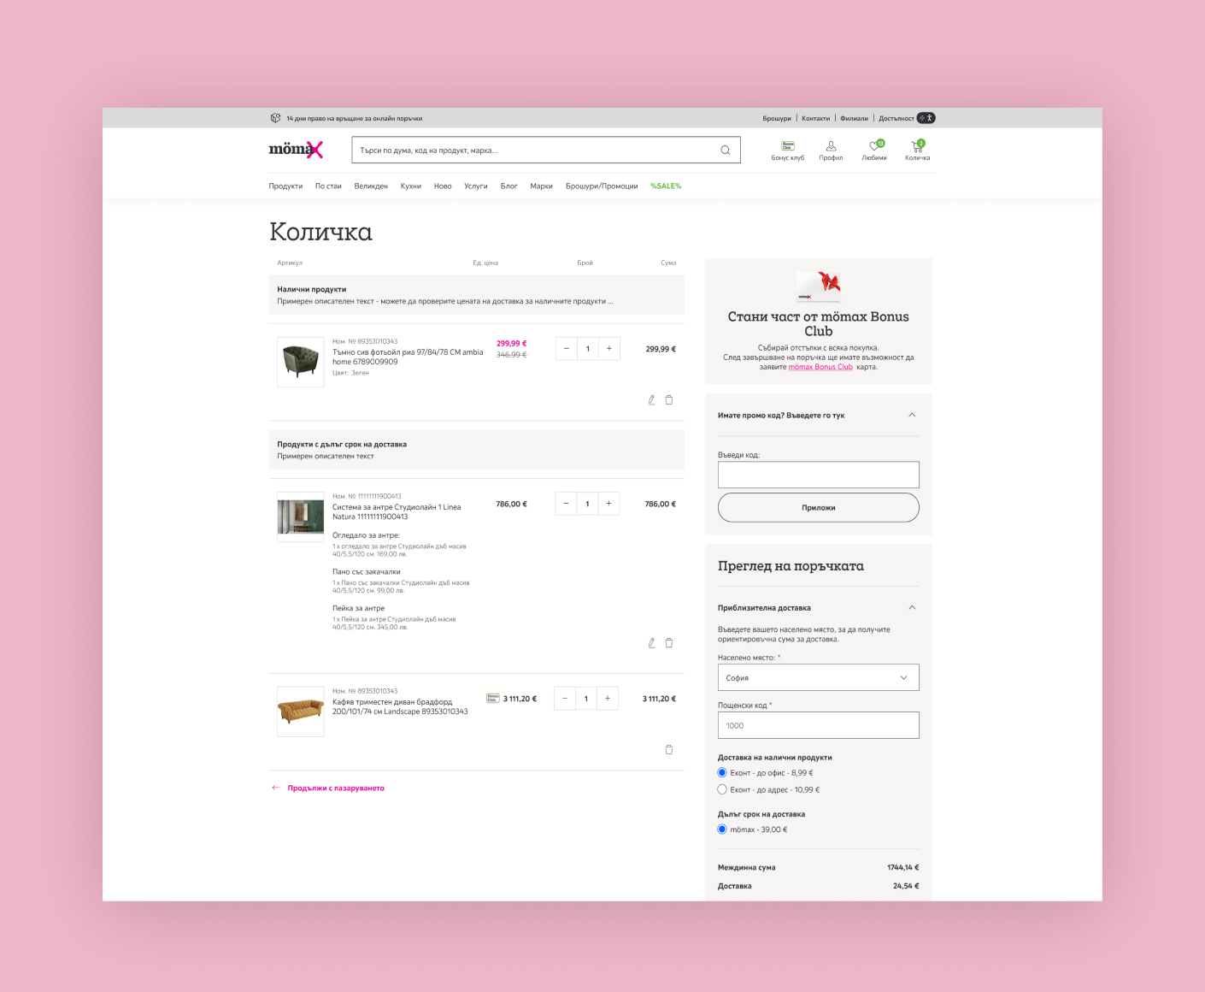Click the search magnifier icon
This screenshot has width=1205, height=992.
point(726,151)
